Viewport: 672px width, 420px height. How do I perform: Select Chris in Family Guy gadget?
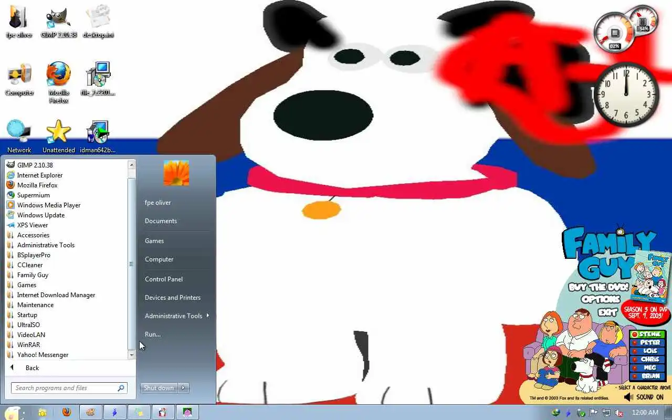click(648, 359)
